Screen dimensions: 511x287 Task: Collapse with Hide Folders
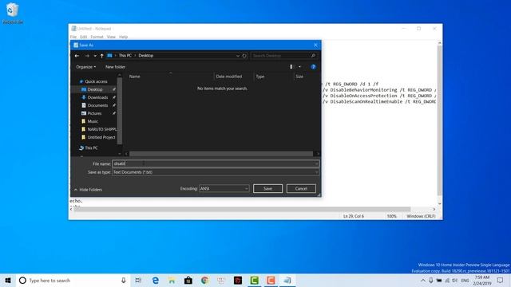(x=88, y=190)
